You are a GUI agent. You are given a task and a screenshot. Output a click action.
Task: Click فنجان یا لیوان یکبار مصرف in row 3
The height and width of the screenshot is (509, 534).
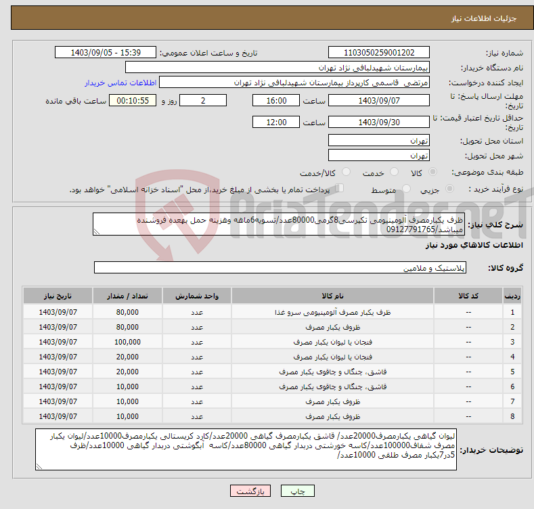coord(332,342)
